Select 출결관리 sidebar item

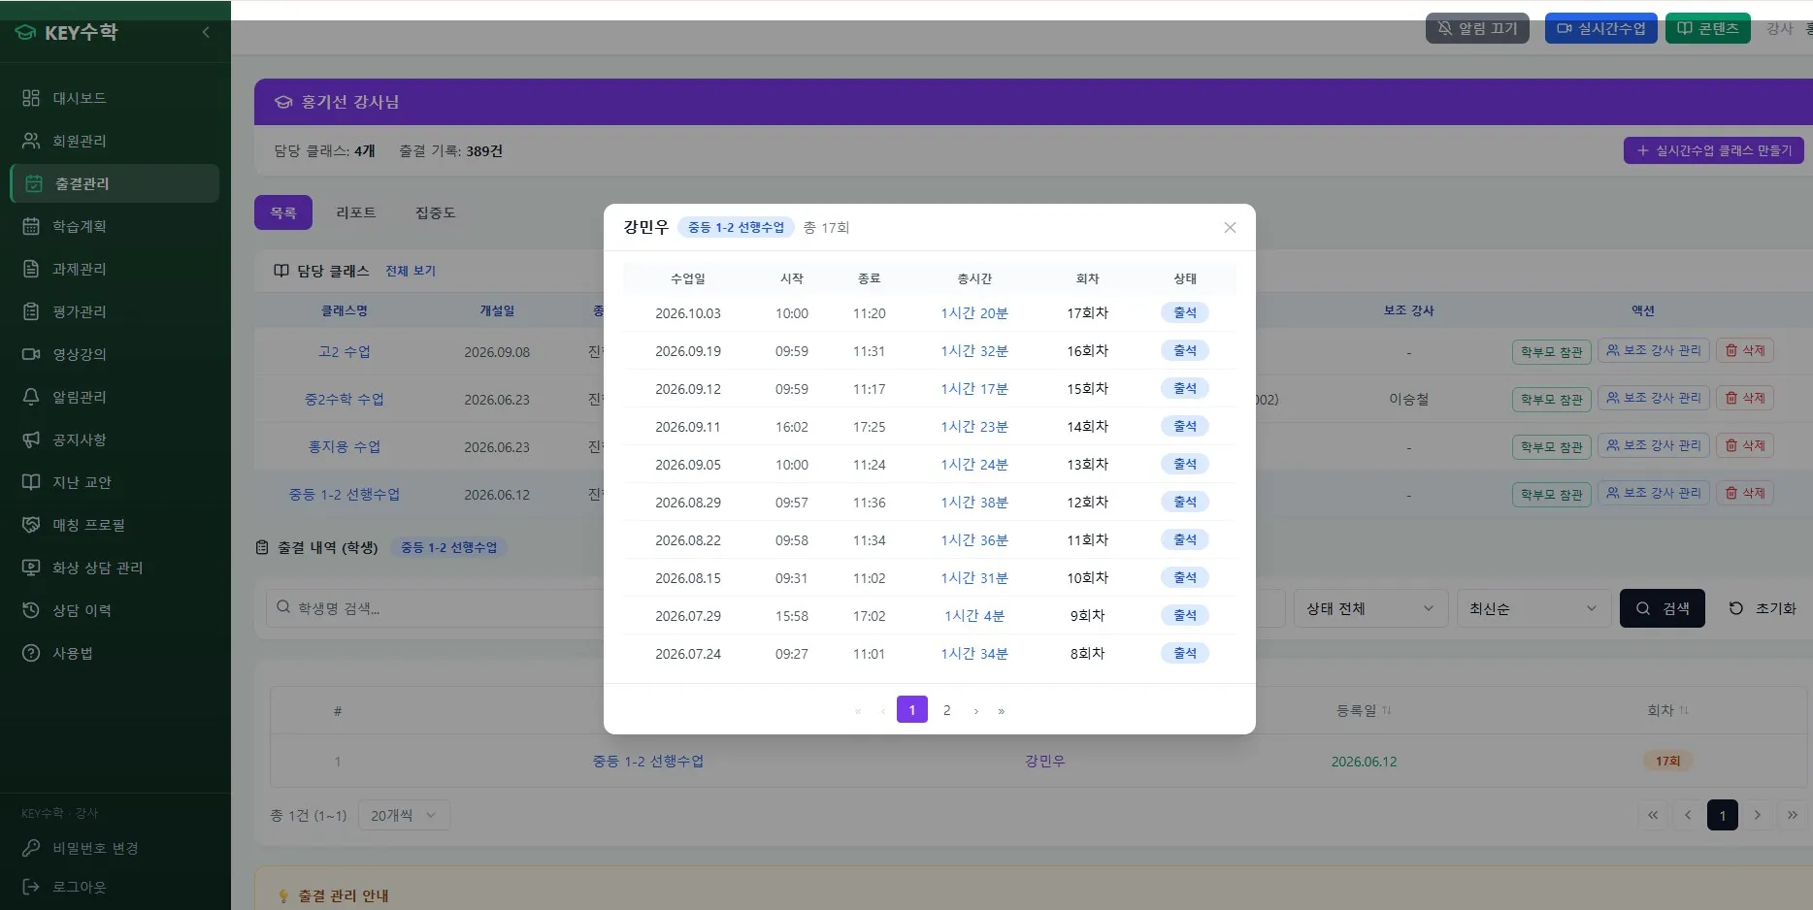pos(115,183)
